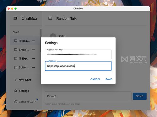Open the three-dot menu for IT Exp... chat
Image resolution: width=157 pixels, height=117 pixels.
click(33, 59)
